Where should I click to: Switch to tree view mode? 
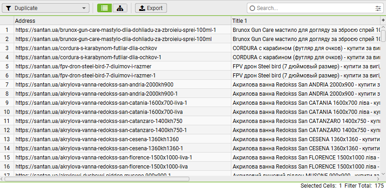[x=120, y=8]
